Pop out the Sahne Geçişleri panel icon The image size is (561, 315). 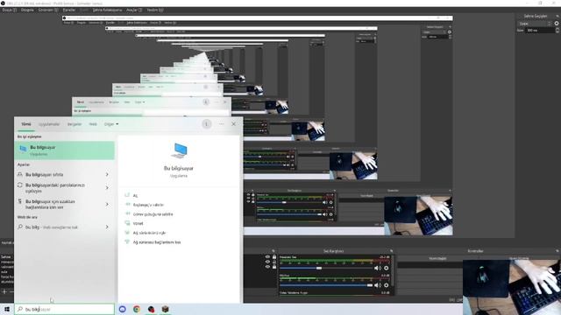(x=557, y=16)
